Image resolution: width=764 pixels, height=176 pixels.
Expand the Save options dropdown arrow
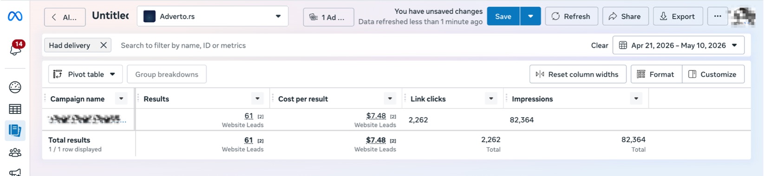tap(530, 16)
